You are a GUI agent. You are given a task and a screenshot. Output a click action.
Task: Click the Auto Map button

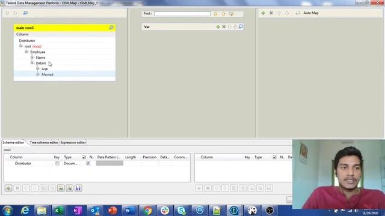tap(311, 13)
